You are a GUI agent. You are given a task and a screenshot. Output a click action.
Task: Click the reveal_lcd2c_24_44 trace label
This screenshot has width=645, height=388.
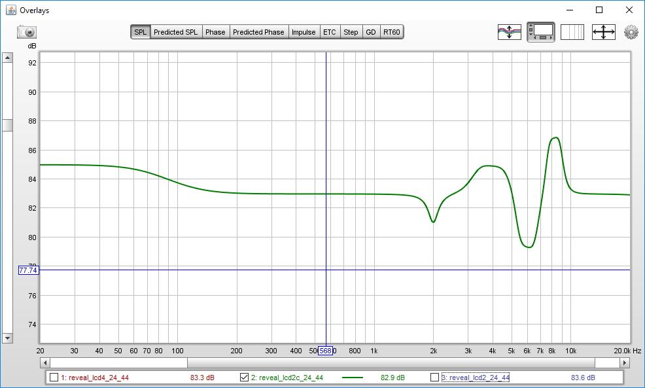point(287,378)
